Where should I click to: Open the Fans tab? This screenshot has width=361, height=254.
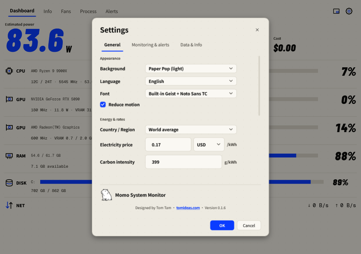pos(66,11)
